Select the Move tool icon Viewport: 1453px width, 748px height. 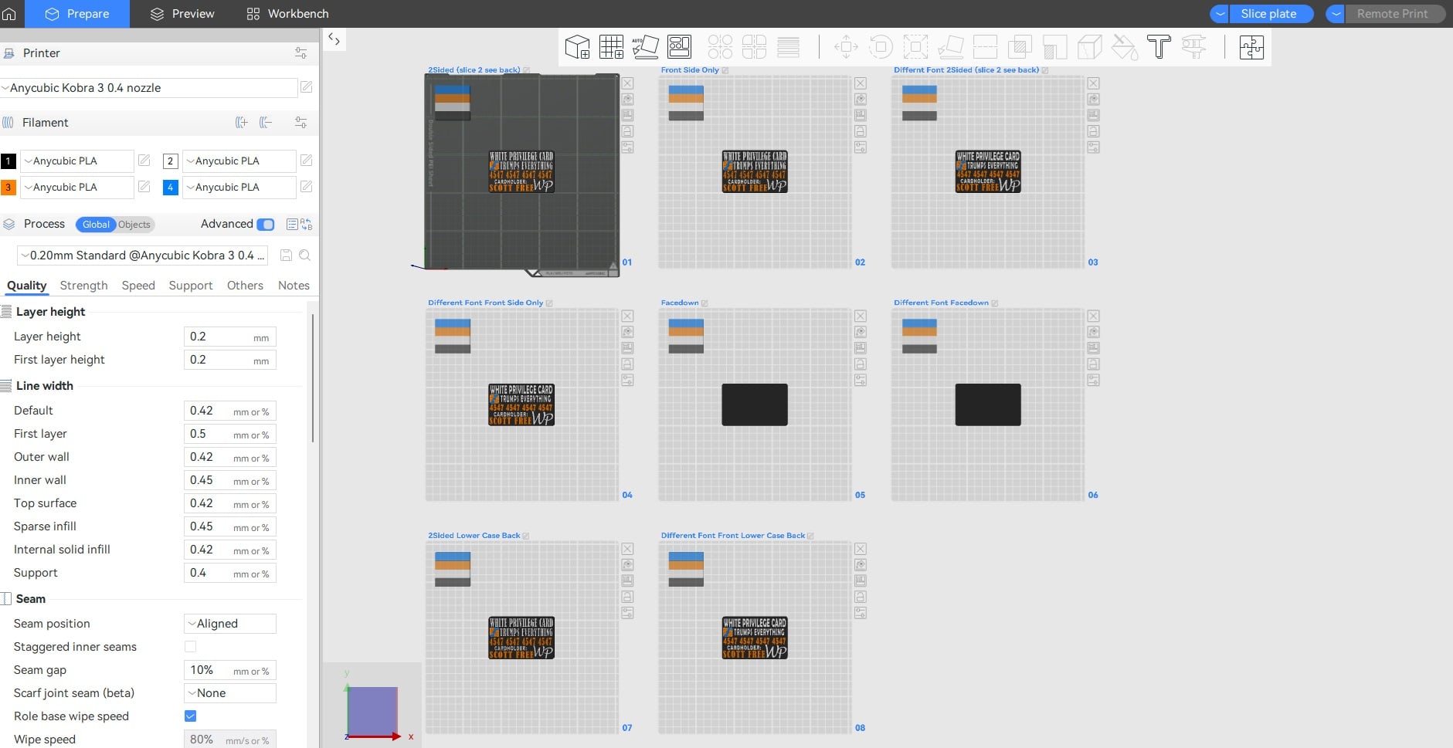click(846, 47)
